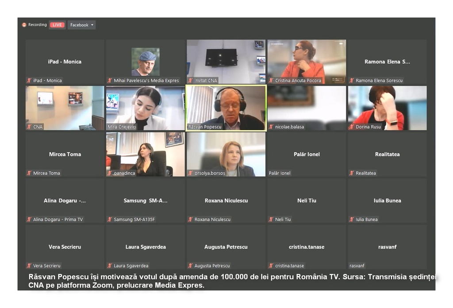Select orsolya.borsos's video feed

click(x=226, y=154)
